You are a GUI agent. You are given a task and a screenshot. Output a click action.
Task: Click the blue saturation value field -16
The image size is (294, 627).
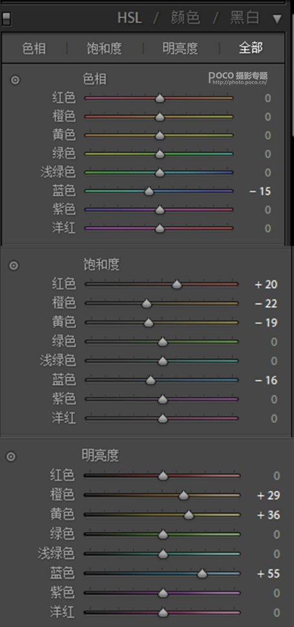[x=266, y=380]
